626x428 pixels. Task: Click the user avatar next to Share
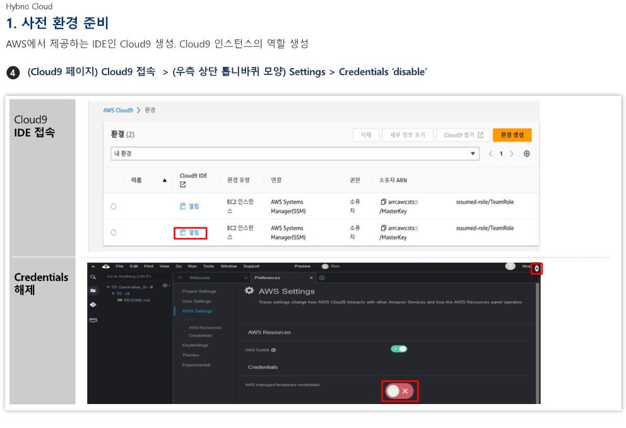(511, 266)
